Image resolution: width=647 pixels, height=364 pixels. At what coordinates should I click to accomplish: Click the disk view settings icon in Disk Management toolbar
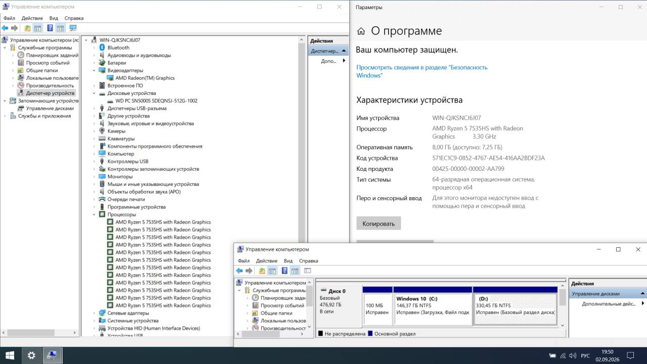click(x=307, y=271)
